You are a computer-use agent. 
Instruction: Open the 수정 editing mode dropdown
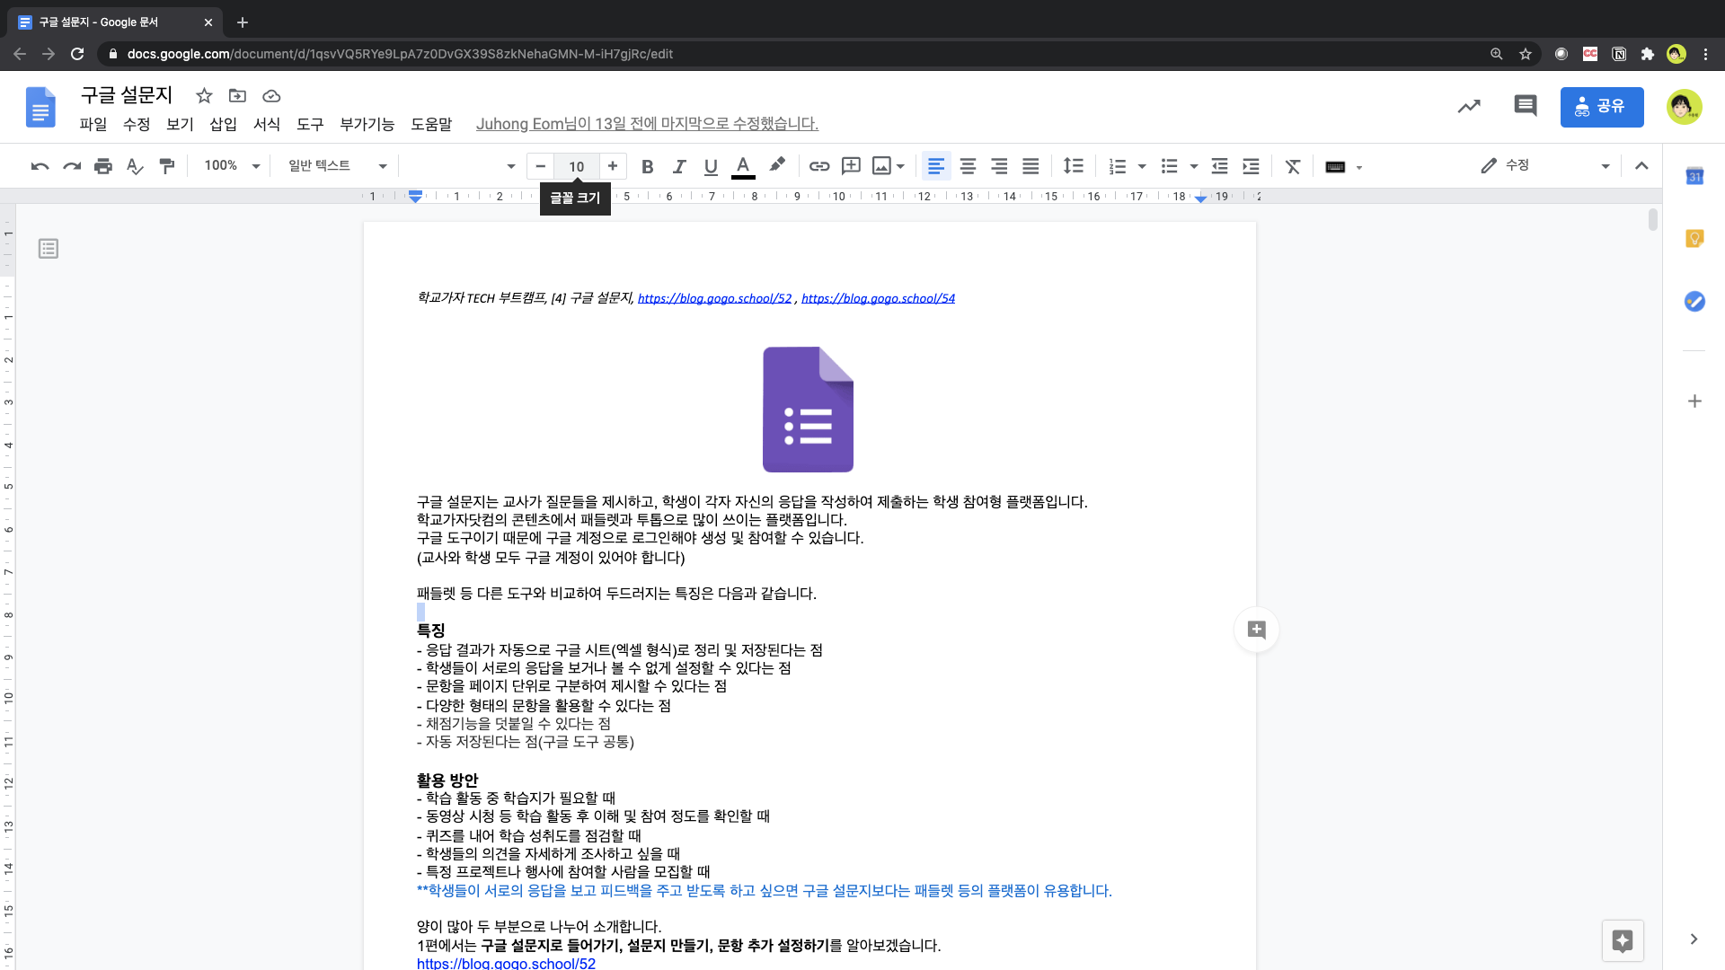click(x=1544, y=166)
